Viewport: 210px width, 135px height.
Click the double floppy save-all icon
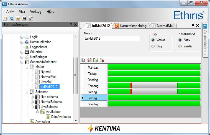pos(31,18)
